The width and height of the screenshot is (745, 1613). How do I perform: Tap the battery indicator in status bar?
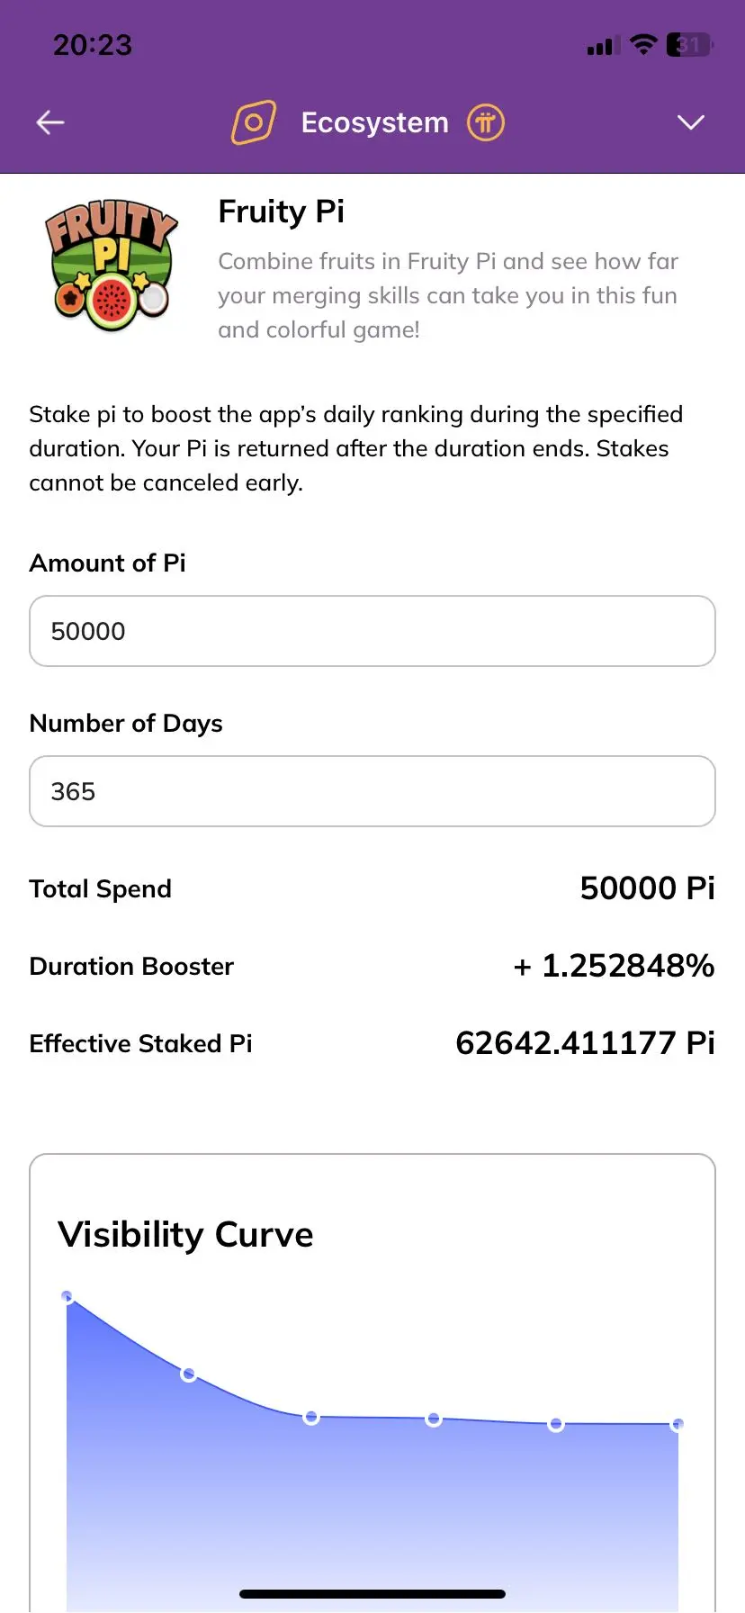point(690,44)
